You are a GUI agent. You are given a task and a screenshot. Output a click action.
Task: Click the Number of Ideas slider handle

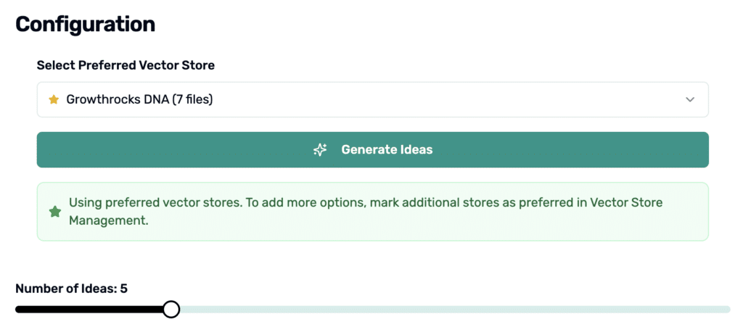pyautogui.click(x=171, y=309)
